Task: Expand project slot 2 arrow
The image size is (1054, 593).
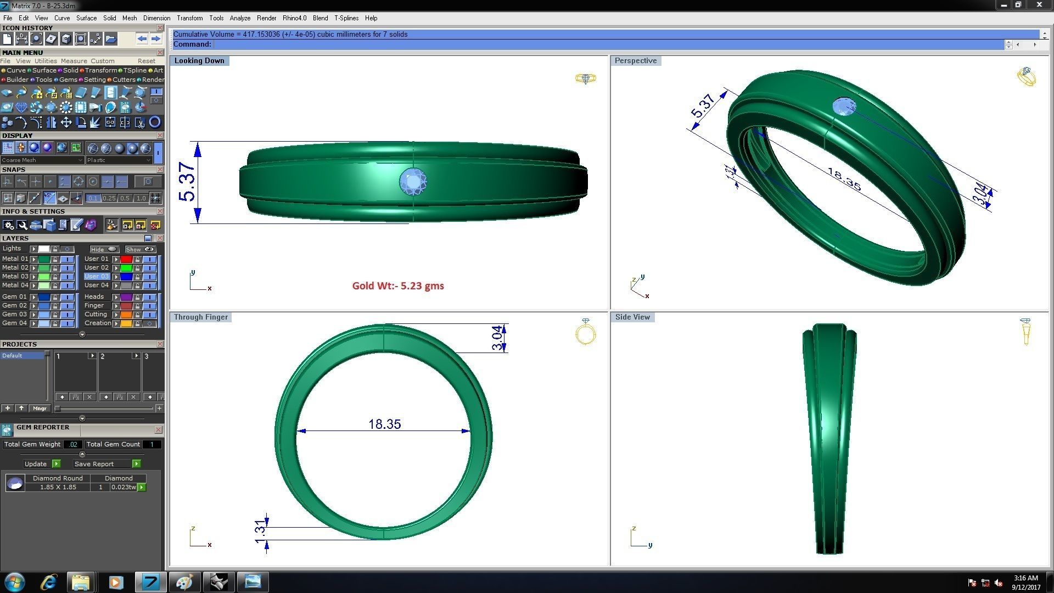Action: 136,356
